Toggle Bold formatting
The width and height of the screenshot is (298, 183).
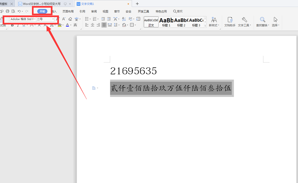tap(12, 25)
